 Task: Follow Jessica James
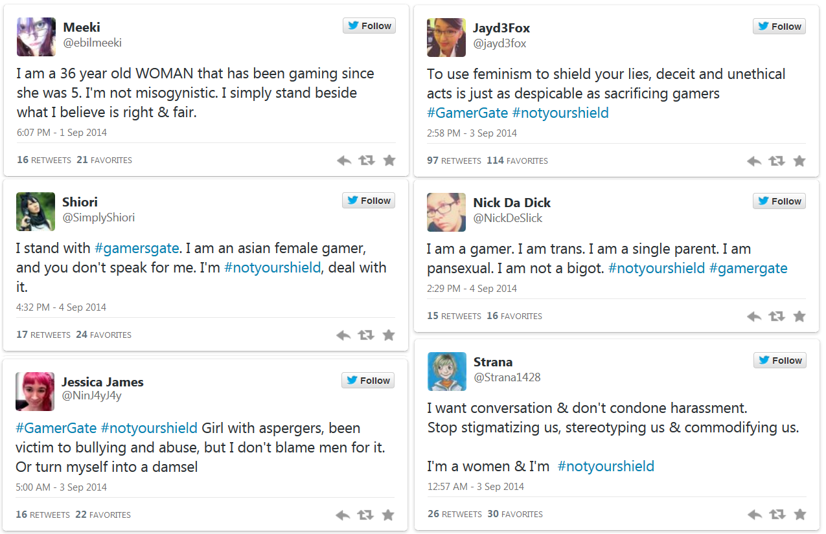[x=368, y=381]
